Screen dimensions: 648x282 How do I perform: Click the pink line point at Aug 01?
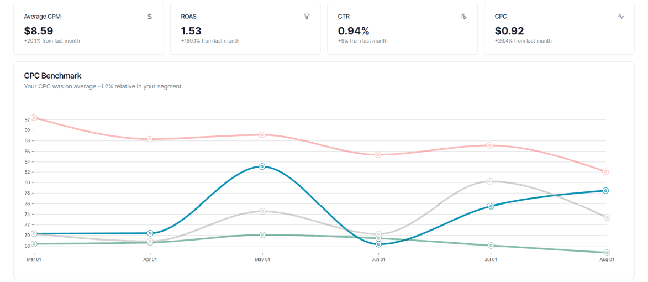[x=606, y=171]
